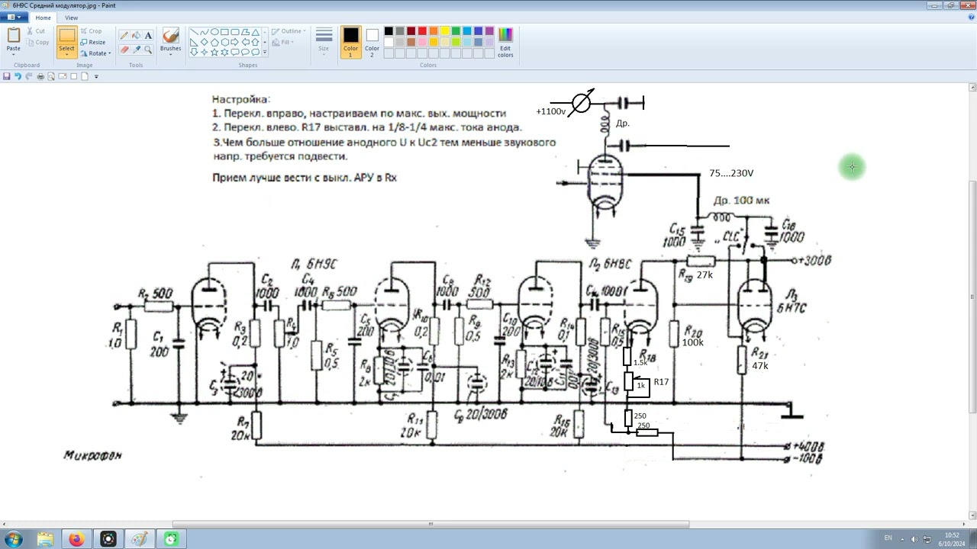Open the Resize dialog
Screen dimensions: 977x549
coord(92,42)
